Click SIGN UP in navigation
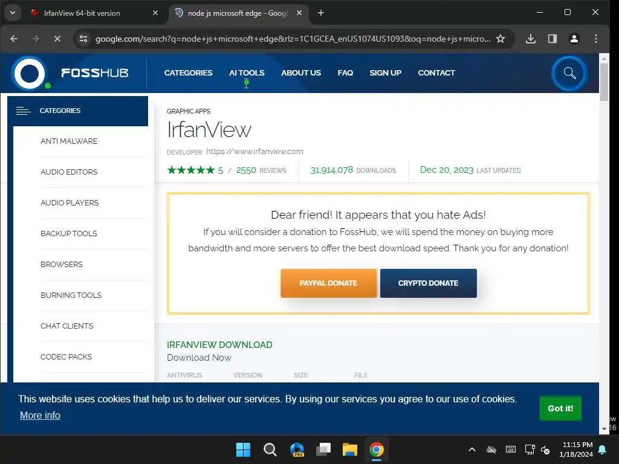619x464 pixels. 385,73
